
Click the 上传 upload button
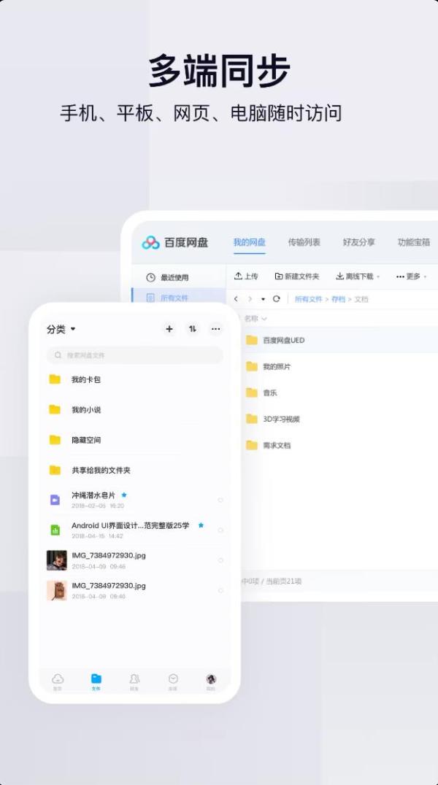pos(246,277)
